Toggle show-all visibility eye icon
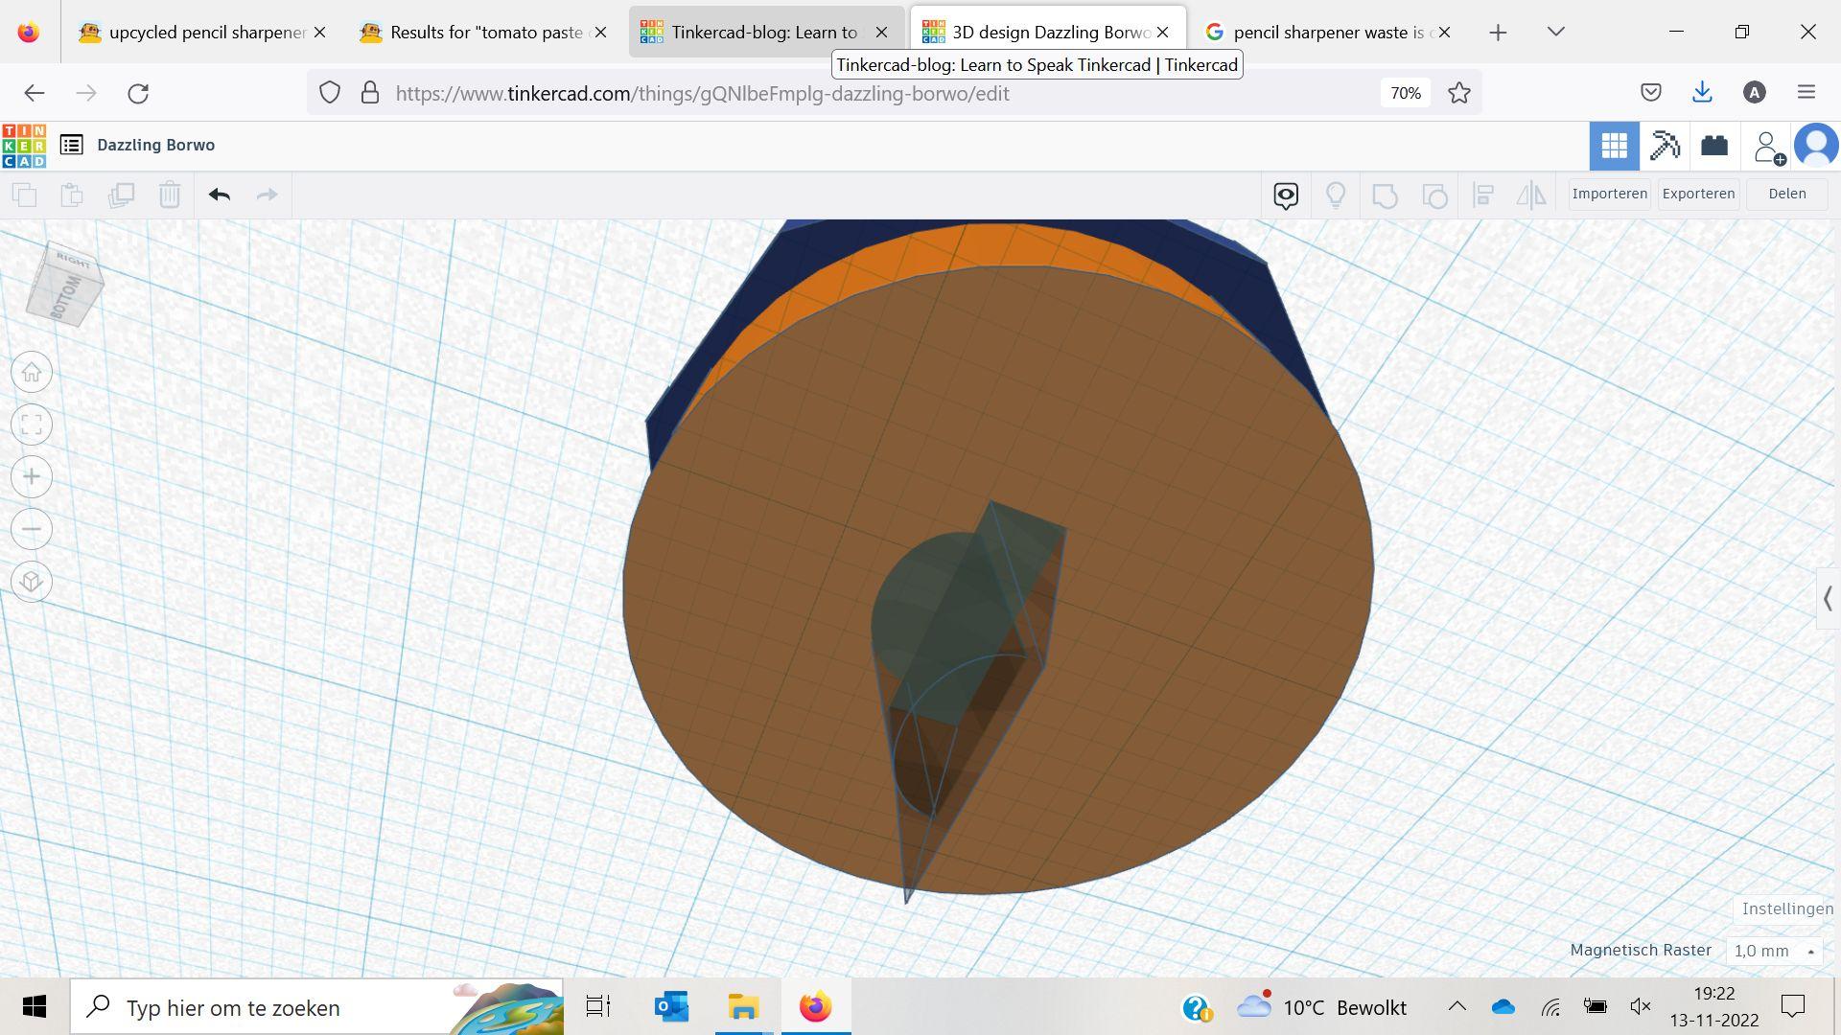Screen dimensions: 1841x1035 pyautogui.click(x=1286, y=195)
